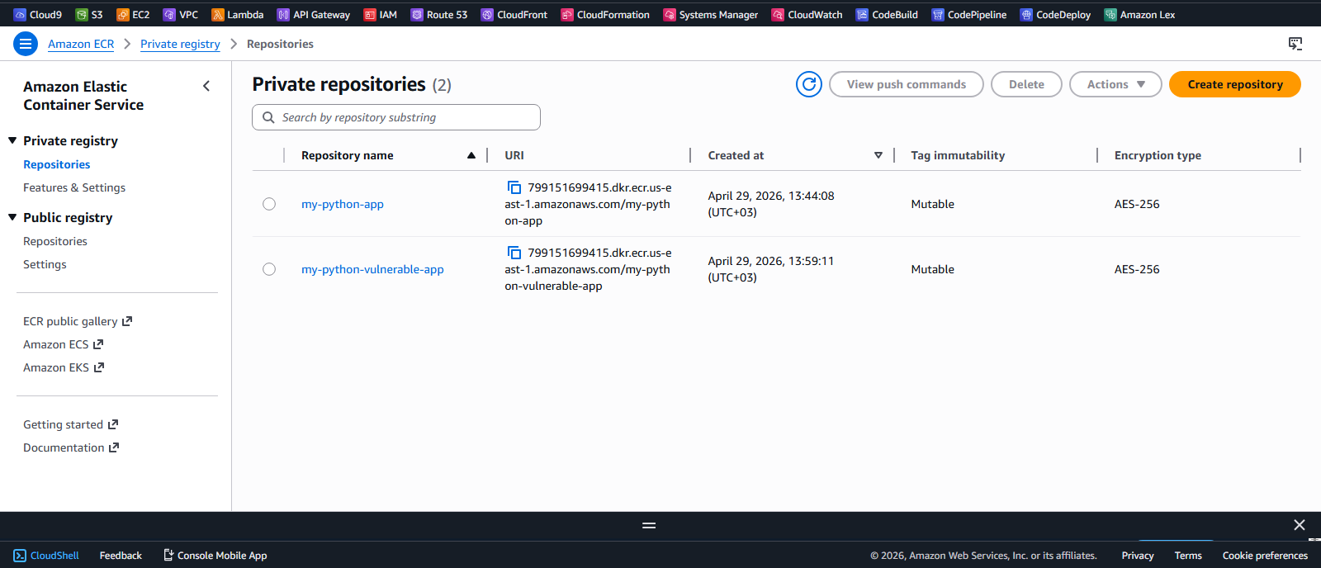
Task: Go to Private registry breadcrumb
Action: click(180, 44)
